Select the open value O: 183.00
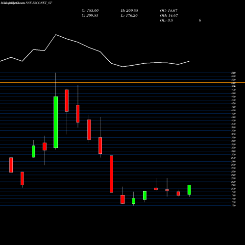The height and width of the screenshot is (245, 245). tap(90, 11)
